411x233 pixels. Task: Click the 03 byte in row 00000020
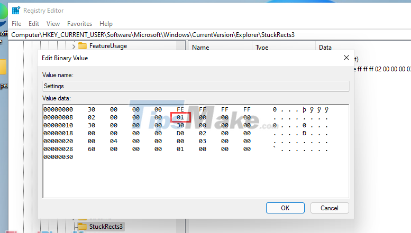(203, 141)
